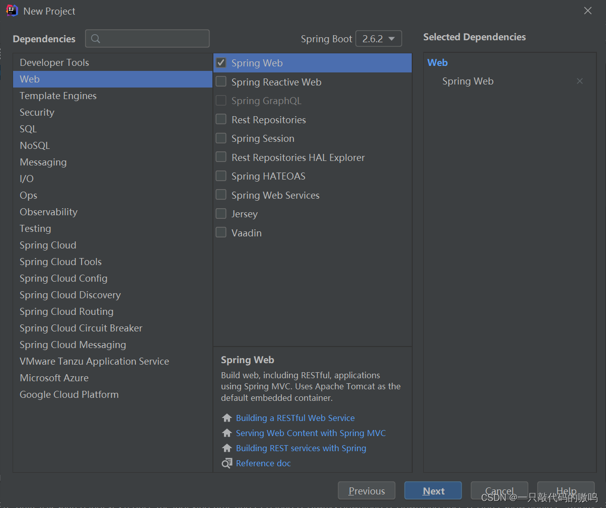Open the Spring Boot version dropdown
The width and height of the screenshot is (606, 508).
point(378,39)
